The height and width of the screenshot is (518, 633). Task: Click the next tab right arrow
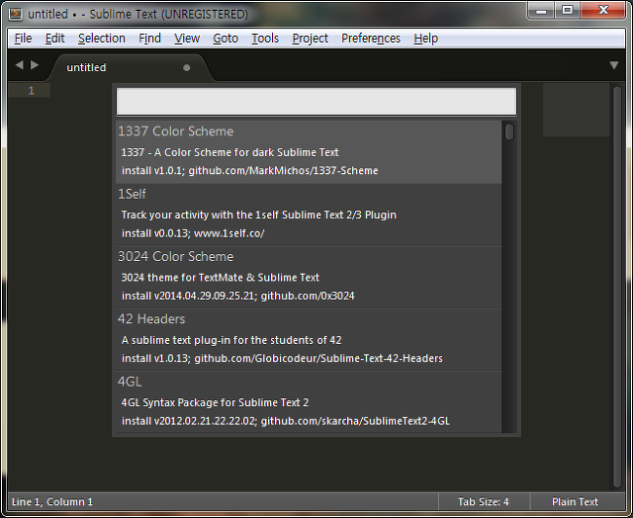point(35,64)
